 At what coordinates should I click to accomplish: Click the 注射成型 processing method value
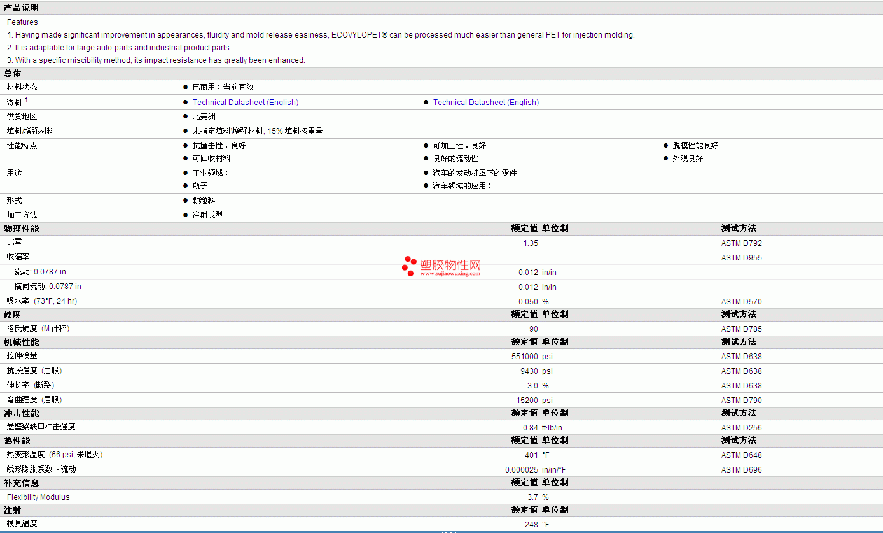click(208, 215)
